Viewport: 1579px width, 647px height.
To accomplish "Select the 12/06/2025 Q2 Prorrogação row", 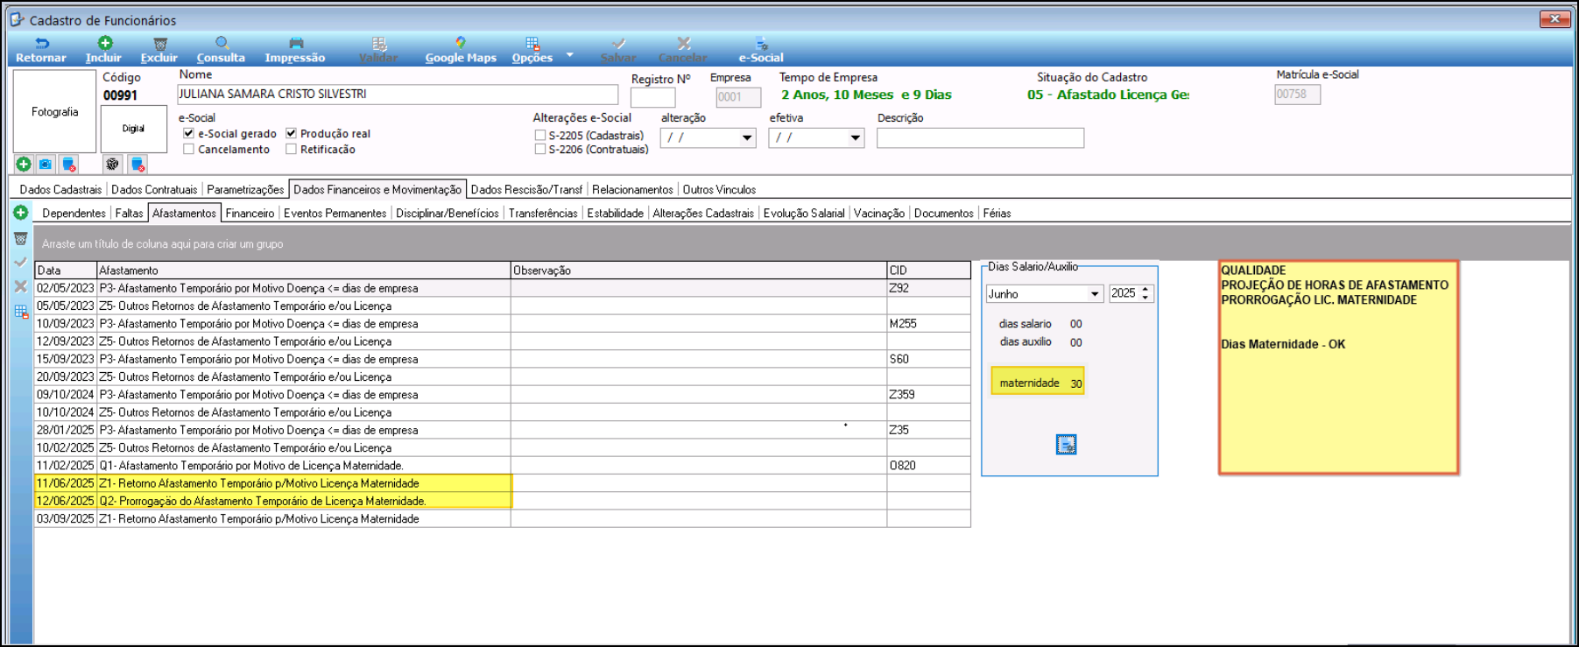I will [x=503, y=501].
